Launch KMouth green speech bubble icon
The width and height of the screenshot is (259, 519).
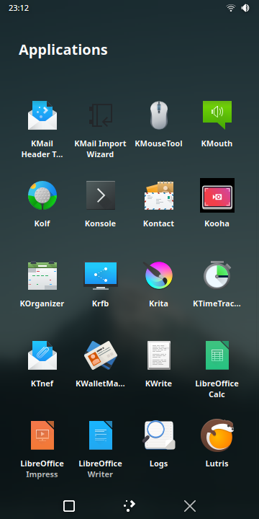pos(217,115)
